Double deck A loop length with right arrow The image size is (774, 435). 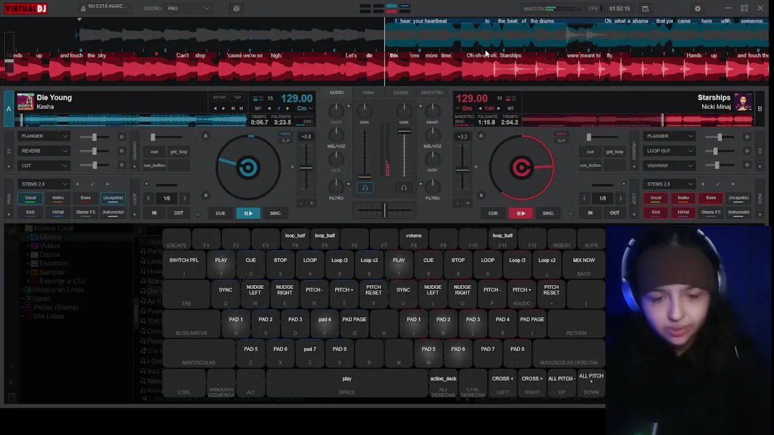[x=184, y=198]
